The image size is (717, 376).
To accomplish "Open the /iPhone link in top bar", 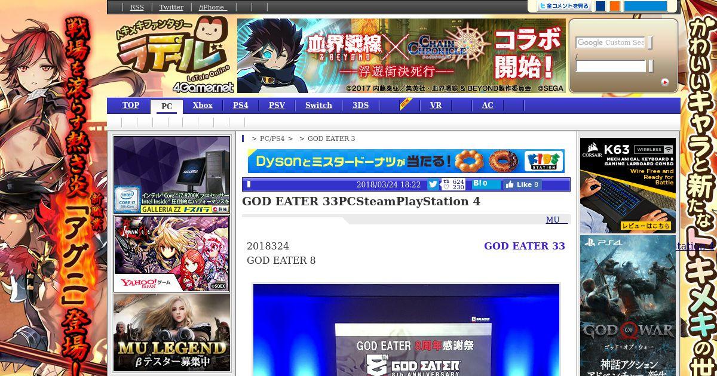I will coord(212,7).
